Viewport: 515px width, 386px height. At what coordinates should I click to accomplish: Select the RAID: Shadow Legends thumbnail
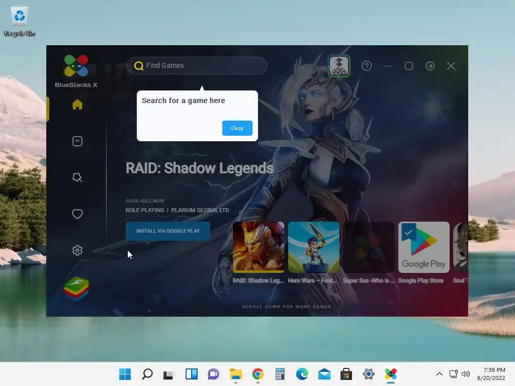[x=258, y=247]
